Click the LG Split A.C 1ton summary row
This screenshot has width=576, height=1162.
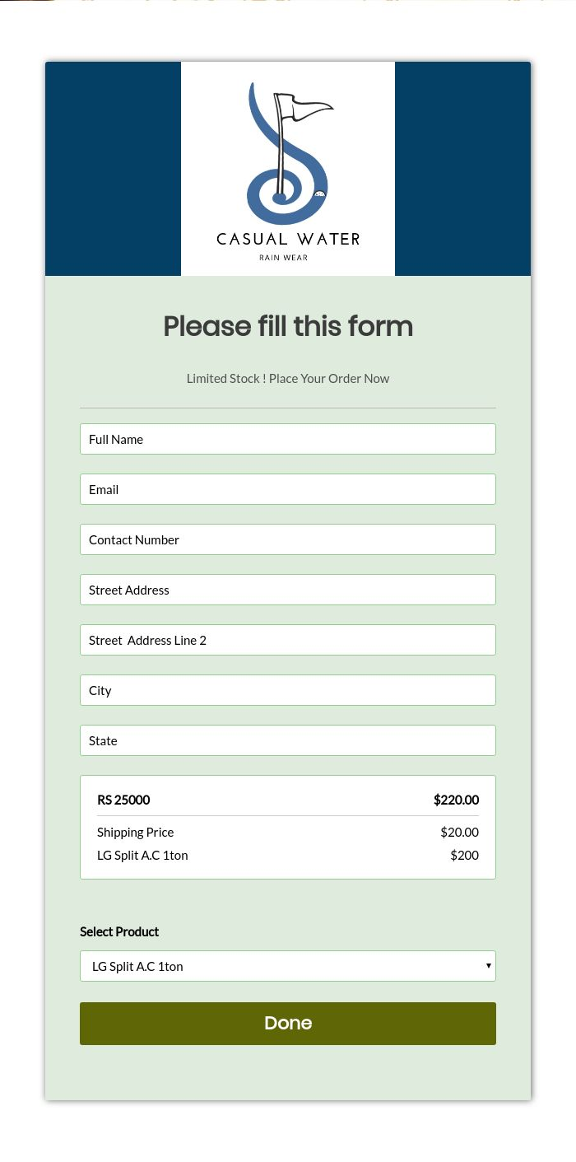pos(288,855)
